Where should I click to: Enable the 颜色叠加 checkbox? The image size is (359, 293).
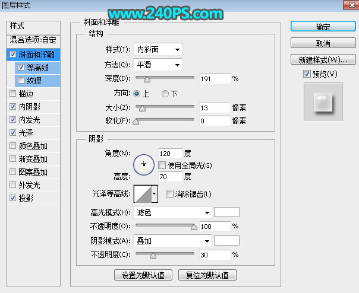click(13, 145)
